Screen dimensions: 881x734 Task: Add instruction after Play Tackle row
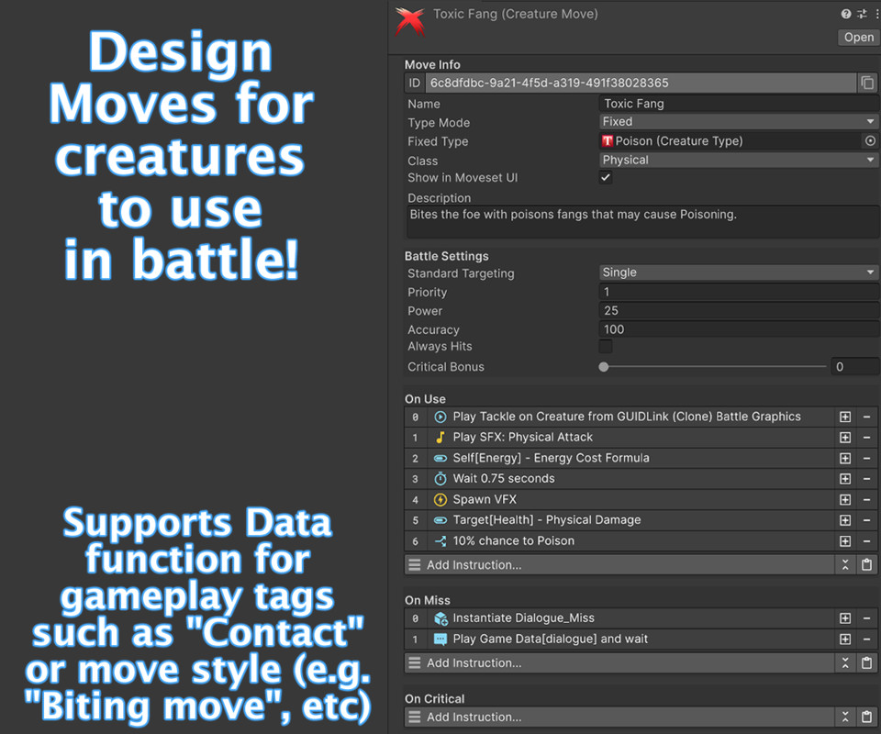(844, 417)
